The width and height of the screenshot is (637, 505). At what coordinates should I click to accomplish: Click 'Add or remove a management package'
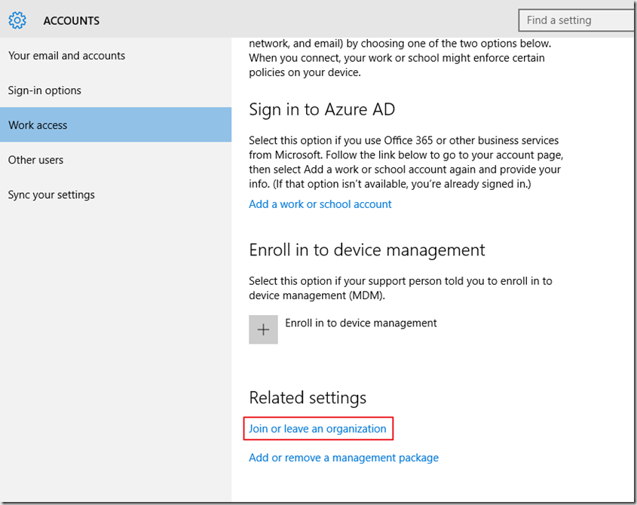point(344,458)
